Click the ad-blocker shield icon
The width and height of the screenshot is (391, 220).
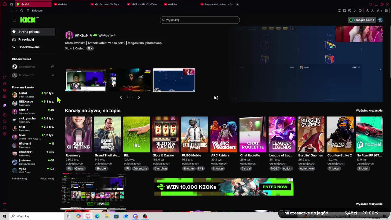point(350,11)
